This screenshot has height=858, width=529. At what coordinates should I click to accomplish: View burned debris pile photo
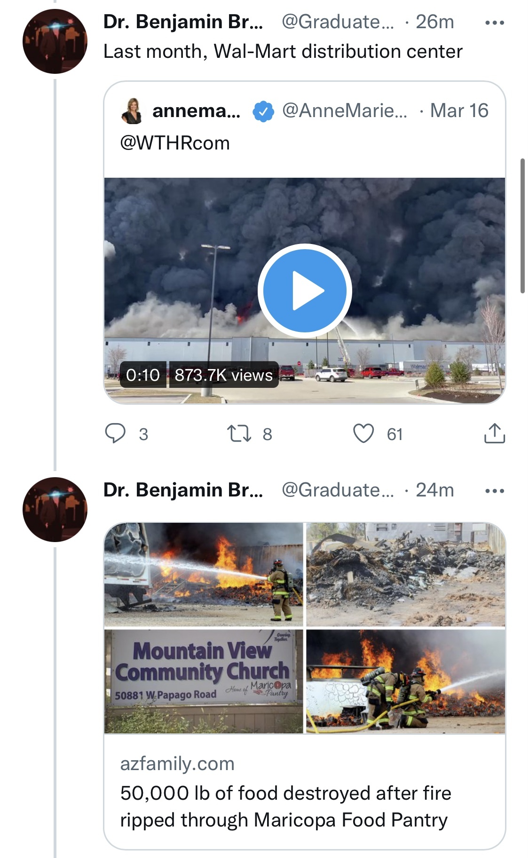click(405, 574)
